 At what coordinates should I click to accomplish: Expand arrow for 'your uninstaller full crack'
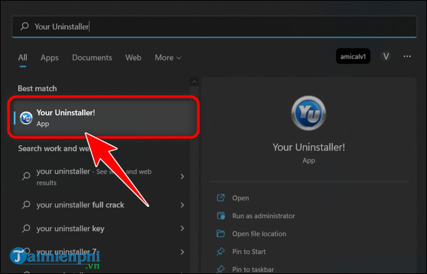(x=182, y=205)
